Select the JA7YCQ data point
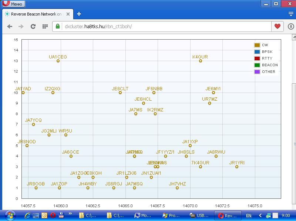 click(33, 124)
